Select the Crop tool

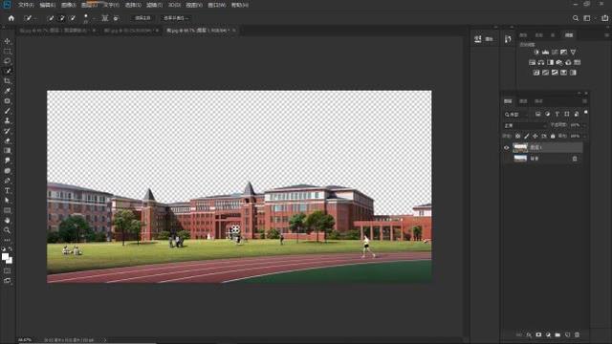point(7,80)
